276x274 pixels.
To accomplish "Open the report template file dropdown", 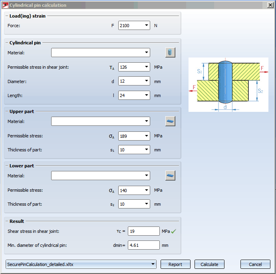I will pos(153,264).
